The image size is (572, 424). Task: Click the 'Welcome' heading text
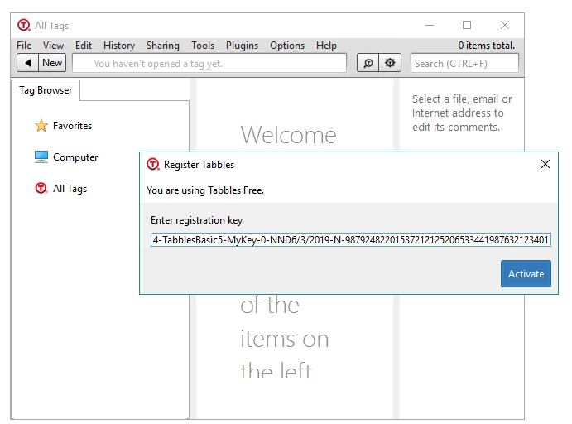(x=288, y=135)
